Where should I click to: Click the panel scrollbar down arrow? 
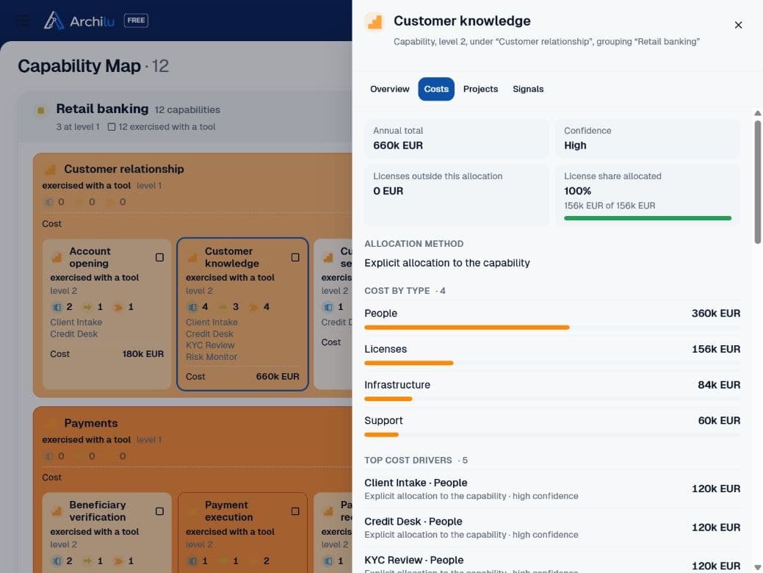point(758,567)
